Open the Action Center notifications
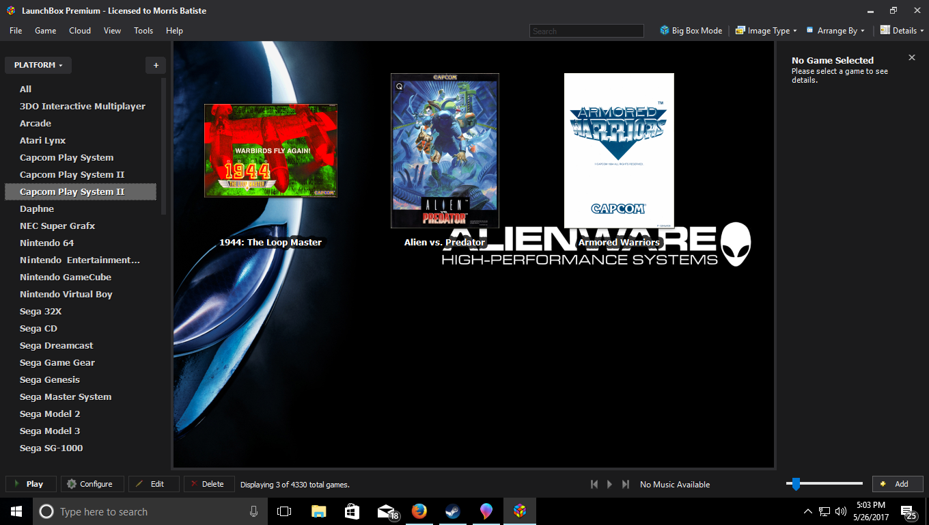This screenshot has height=525, width=929. tap(909, 512)
